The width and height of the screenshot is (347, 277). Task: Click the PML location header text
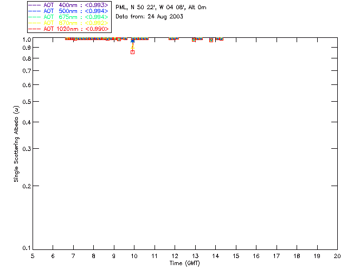[161, 8]
